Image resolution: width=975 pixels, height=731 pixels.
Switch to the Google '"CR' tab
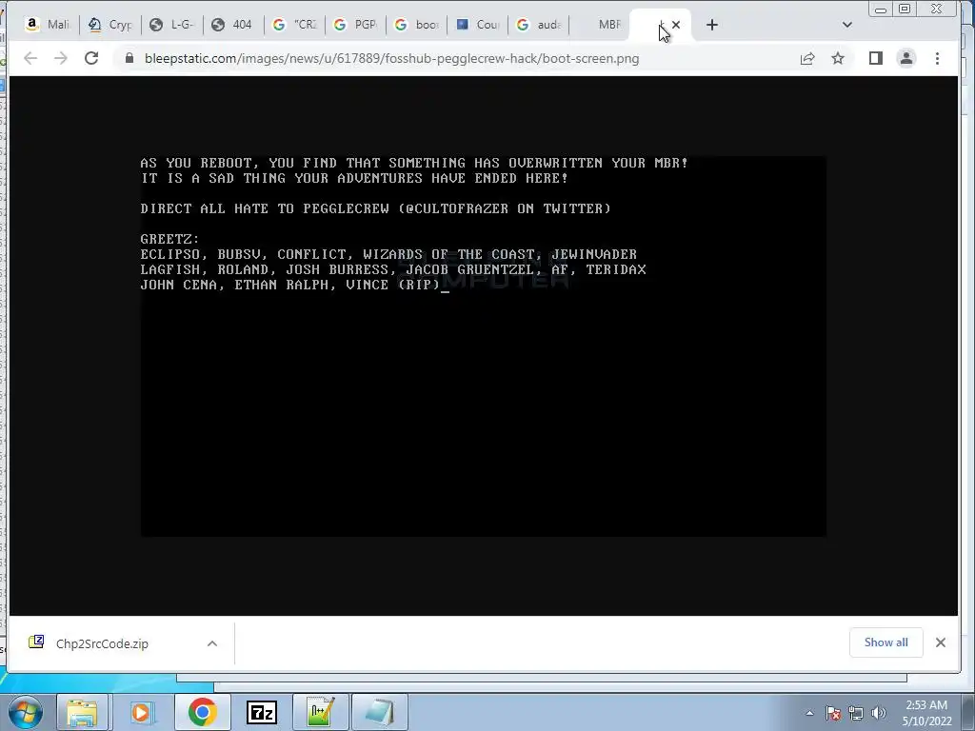[295, 25]
